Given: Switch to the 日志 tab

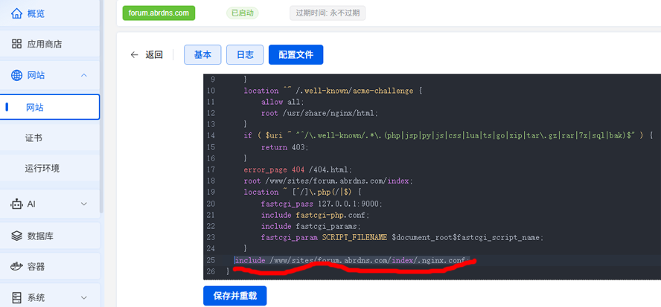Looking at the screenshot, I should [245, 55].
